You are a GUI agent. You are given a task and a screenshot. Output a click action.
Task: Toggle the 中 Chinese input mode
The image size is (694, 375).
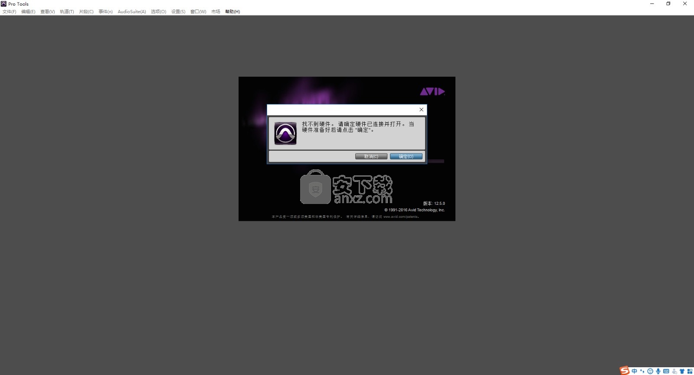(x=635, y=371)
